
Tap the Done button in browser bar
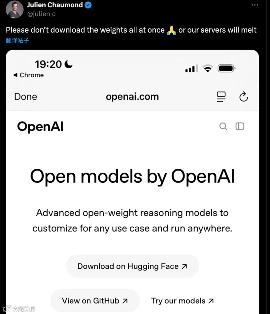tap(26, 97)
